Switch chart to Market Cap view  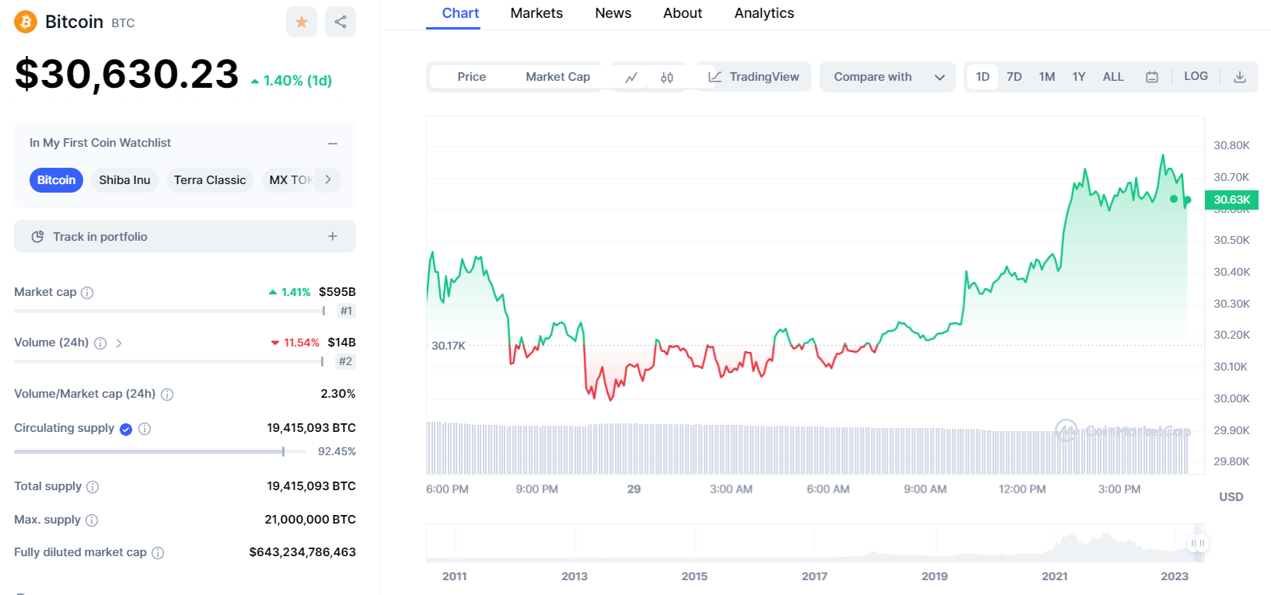(x=558, y=77)
